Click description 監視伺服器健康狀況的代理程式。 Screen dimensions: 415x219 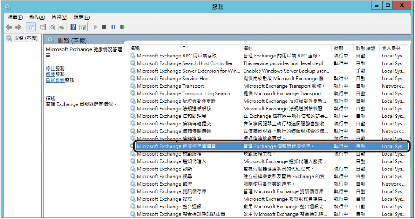[279, 169]
